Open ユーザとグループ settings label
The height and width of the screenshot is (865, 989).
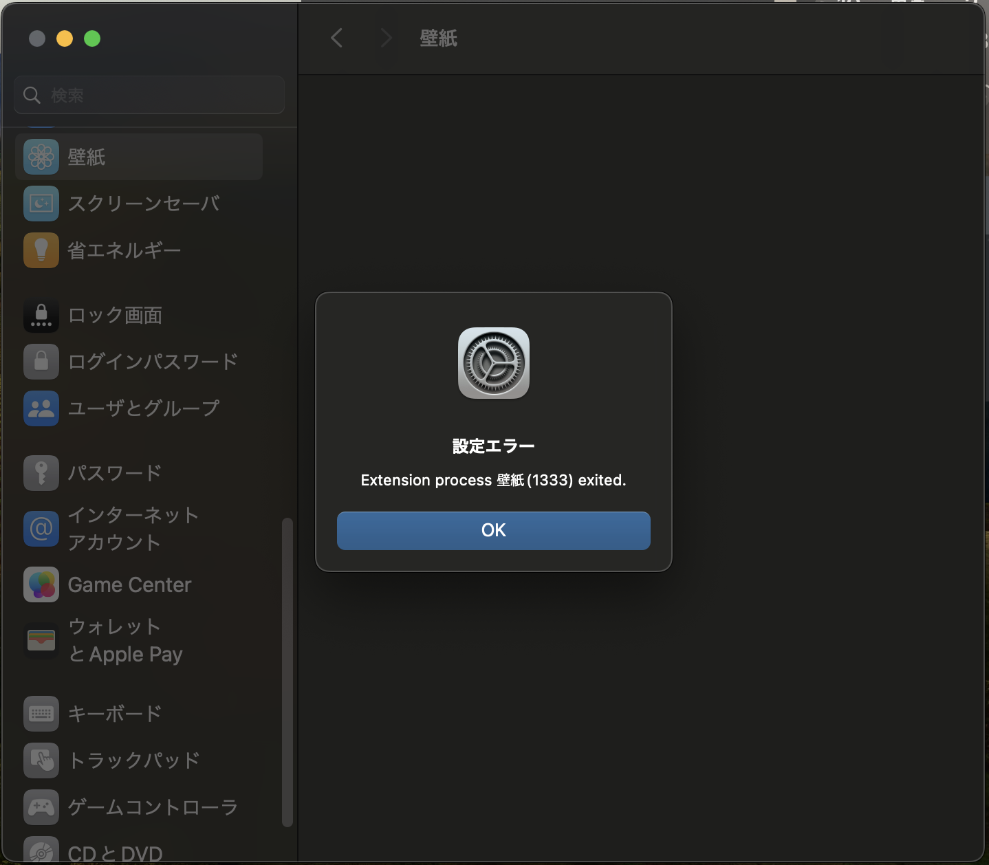click(144, 408)
